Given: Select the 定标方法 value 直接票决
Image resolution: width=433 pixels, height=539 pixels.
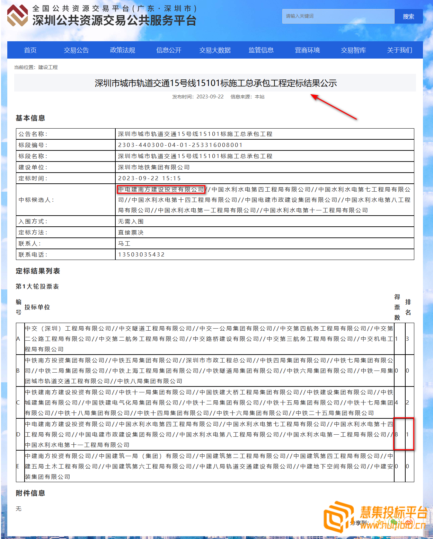Looking at the screenshot, I should [x=131, y=232].
